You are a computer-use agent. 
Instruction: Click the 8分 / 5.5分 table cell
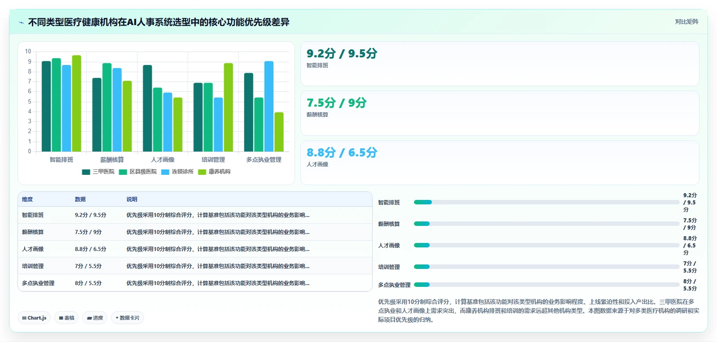tap(88, 283)
